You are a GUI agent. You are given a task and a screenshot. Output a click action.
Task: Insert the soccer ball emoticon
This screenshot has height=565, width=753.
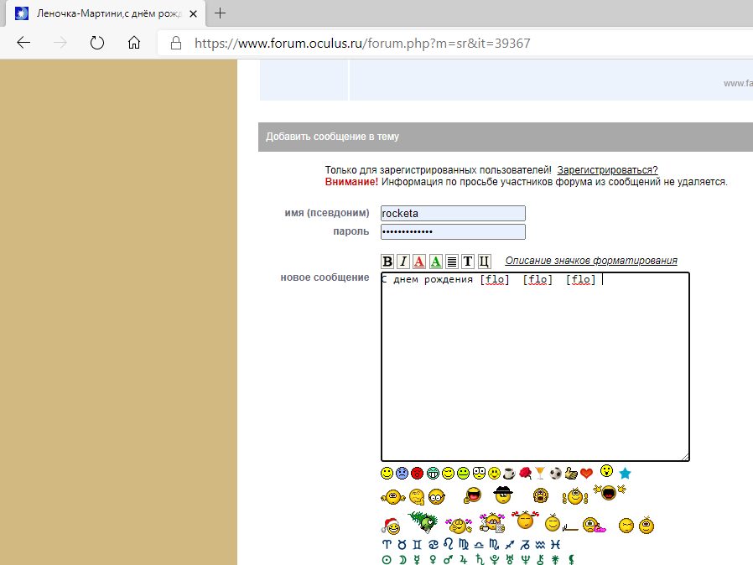click(556, 473)
